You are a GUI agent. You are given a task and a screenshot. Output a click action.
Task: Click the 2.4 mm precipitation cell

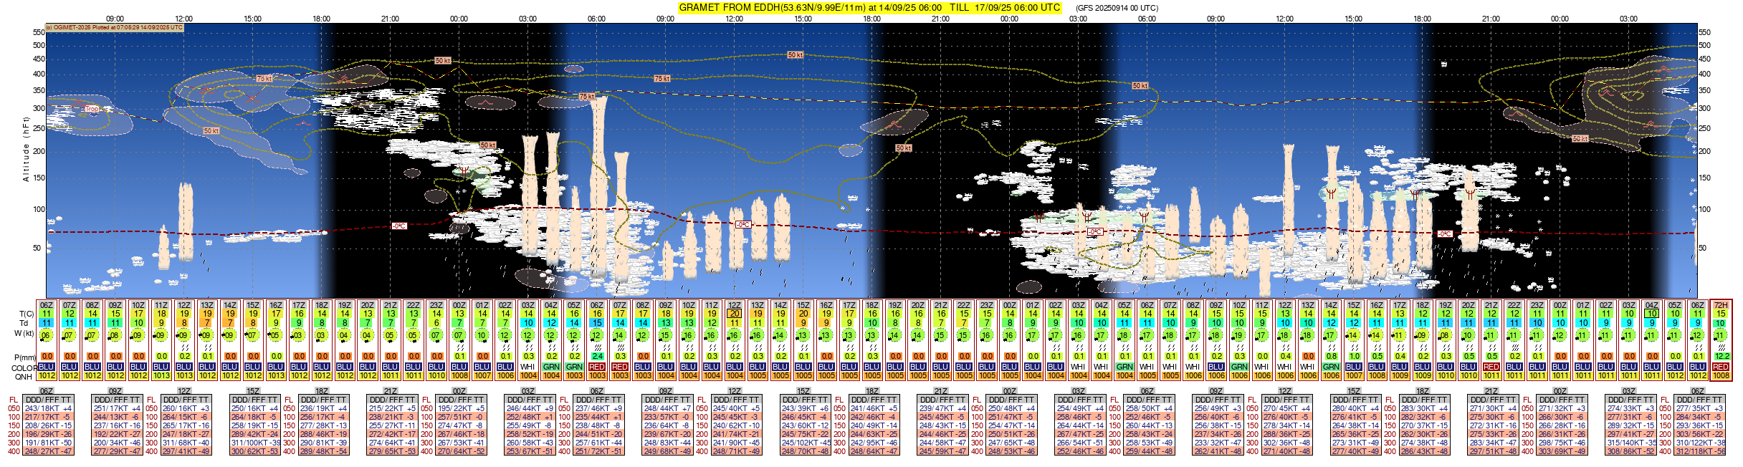(x=597, y=356)
